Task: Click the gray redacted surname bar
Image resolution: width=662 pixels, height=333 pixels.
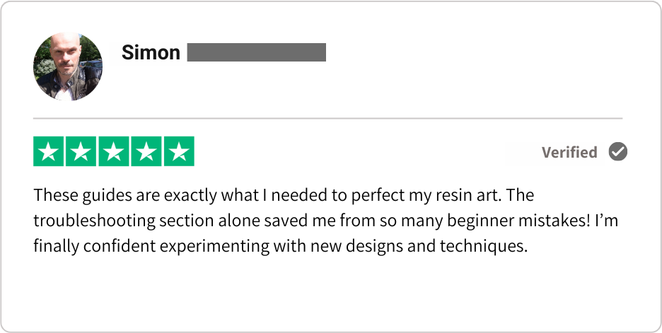Action: click(256, 52)
